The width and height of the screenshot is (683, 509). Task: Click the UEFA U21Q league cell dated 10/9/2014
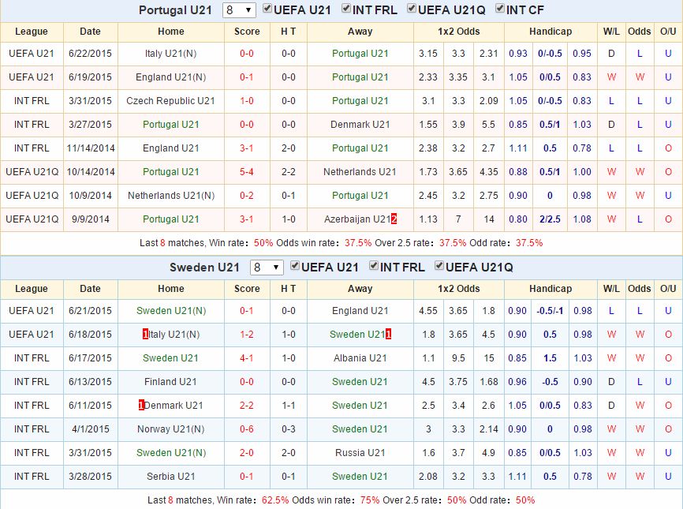click(32, 196)
